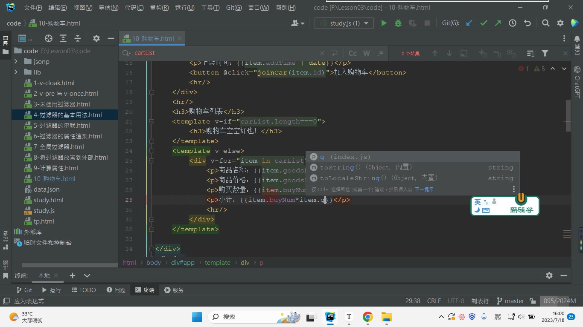Screen dimensions: 583x327
Task: Toggle match case Cc in search bar
Action: pyautogui.click(x=353, y=53)
